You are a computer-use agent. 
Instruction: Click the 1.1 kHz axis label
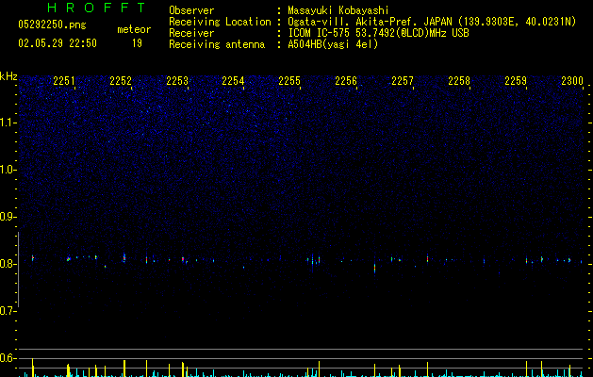pos(8,123)
